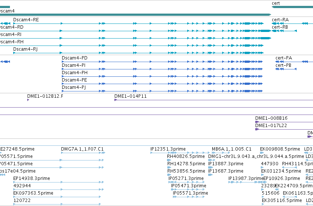
Task: Click the Dscam4-PE protein label
Action: (74, 80)
